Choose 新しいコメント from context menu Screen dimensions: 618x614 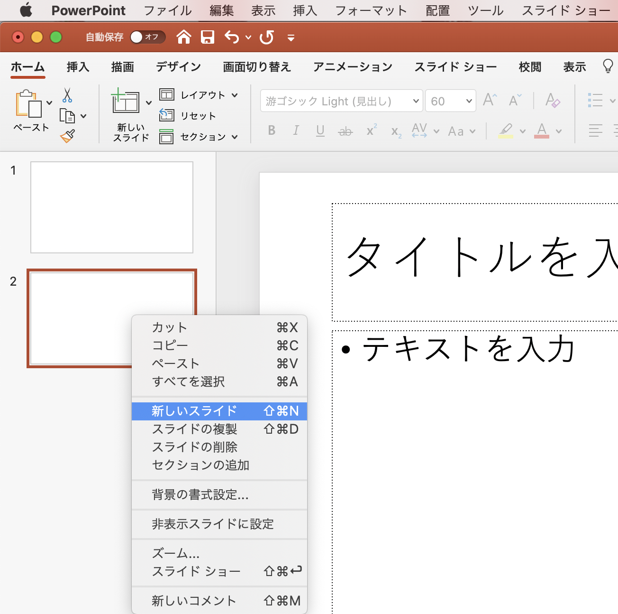coord(219,601)
